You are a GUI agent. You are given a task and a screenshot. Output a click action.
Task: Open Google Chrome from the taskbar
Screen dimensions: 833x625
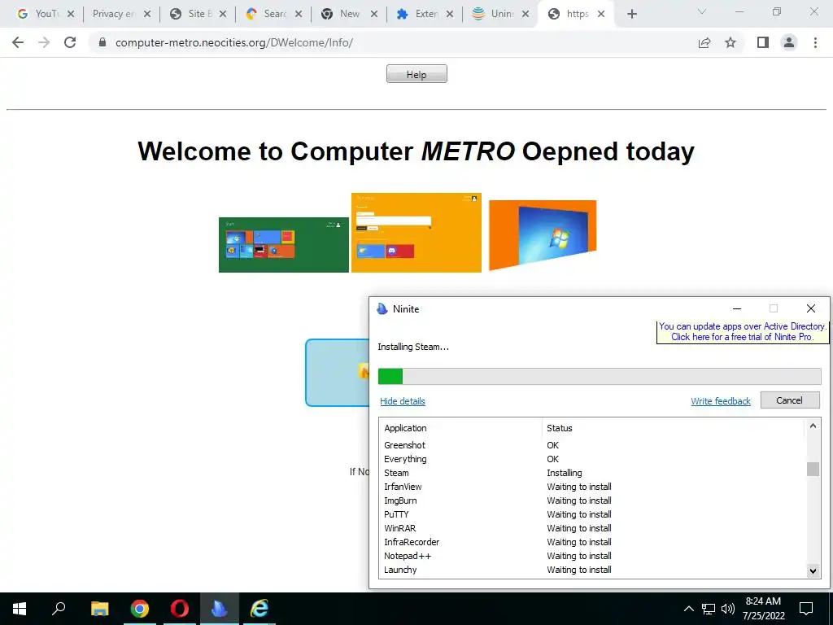pyautogui.click(x=140, y=609)
